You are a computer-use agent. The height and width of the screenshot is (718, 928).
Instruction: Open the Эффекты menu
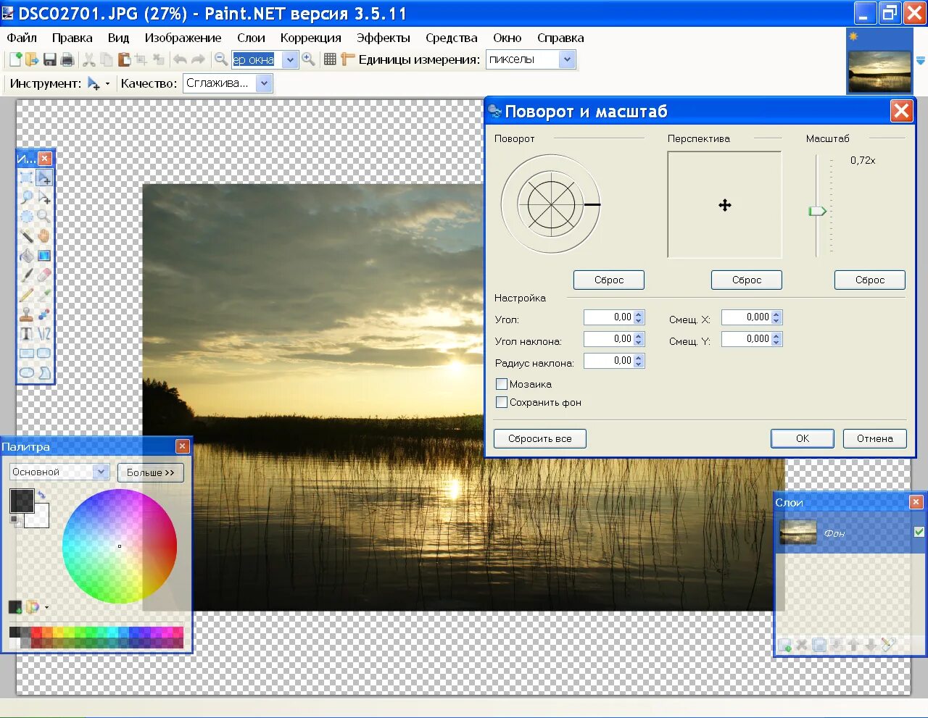pos(383,38)
